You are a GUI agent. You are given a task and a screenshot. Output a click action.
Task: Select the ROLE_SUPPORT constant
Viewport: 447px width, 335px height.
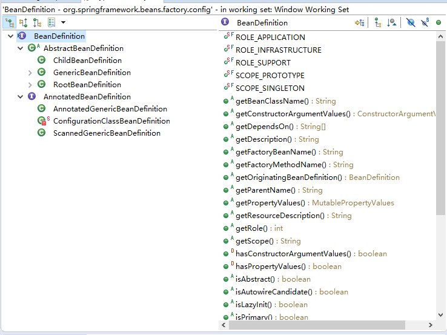[x=263, y=63]
